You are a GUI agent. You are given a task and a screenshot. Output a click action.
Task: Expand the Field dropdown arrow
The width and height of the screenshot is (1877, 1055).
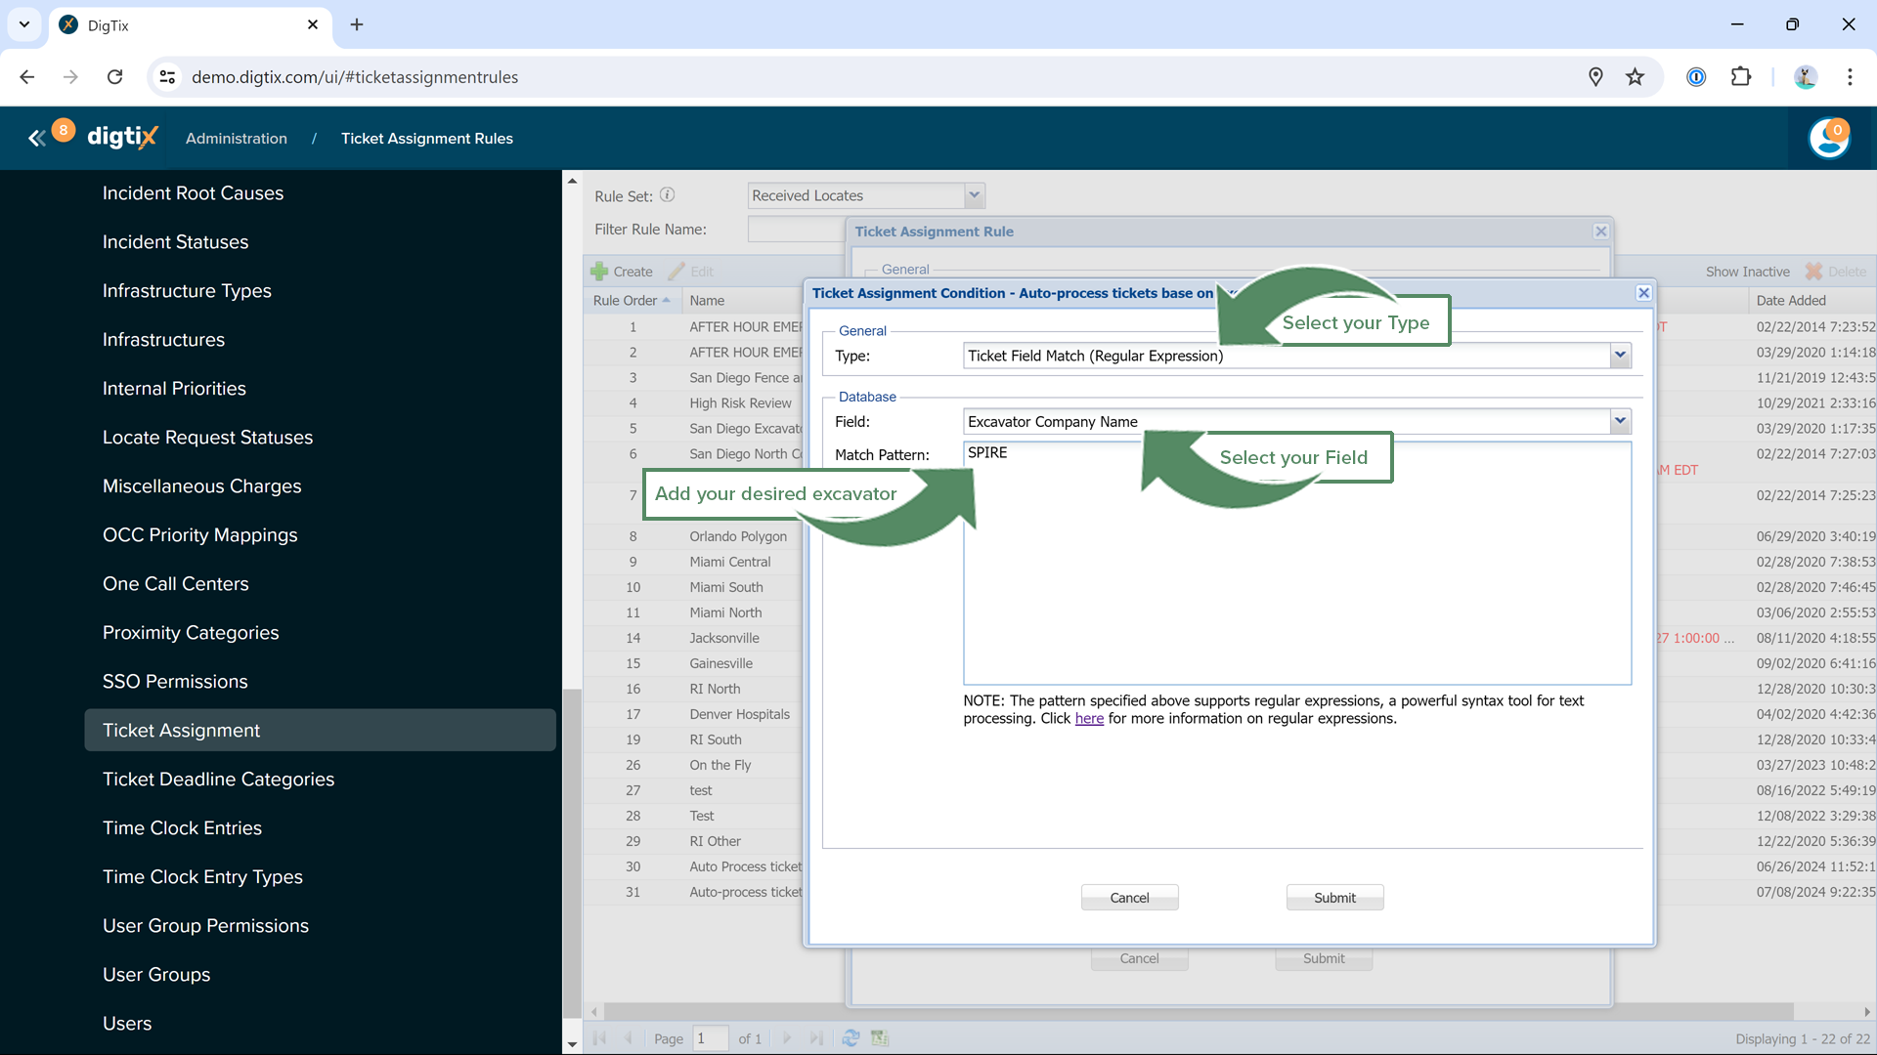pyautogui.click(x=1620, y=421)
